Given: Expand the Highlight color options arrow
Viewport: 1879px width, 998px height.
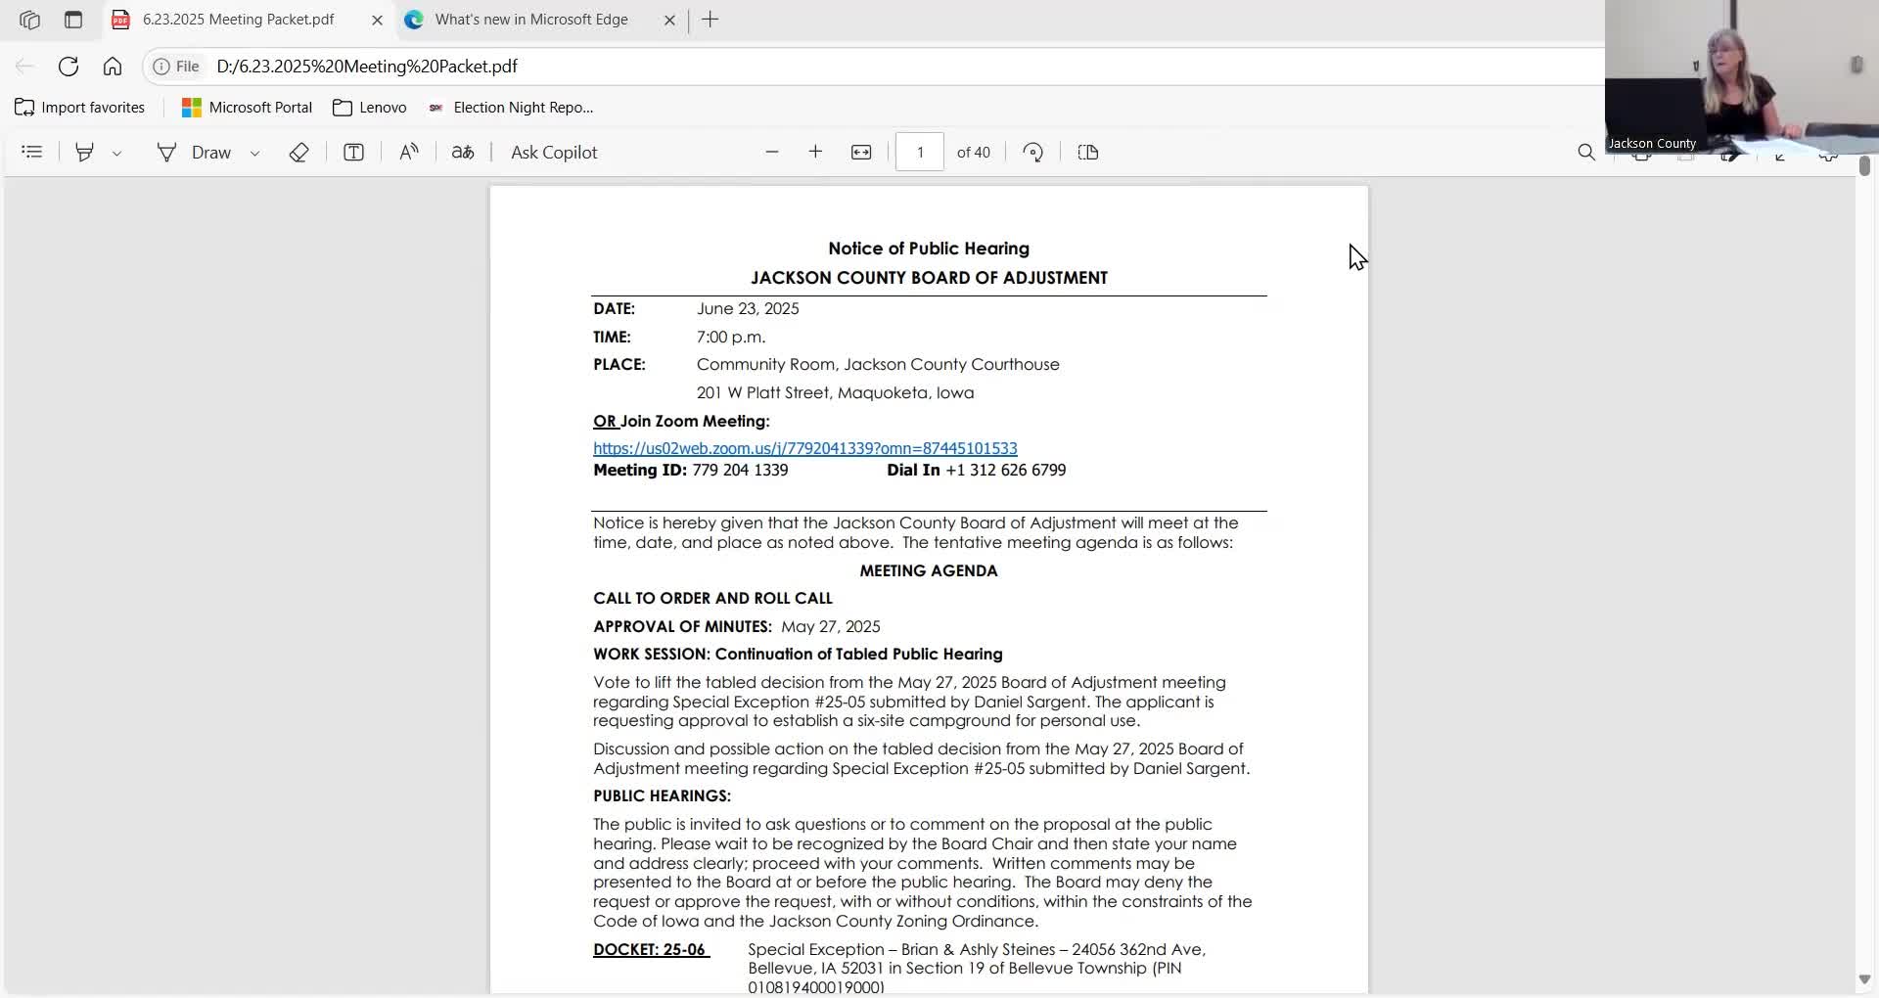Looking at the screenshot, I should 116,153.
